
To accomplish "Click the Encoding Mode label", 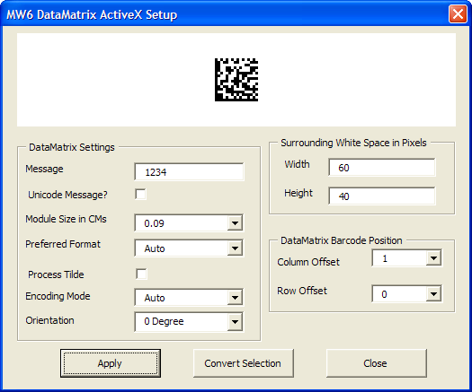I will (58, 296).
